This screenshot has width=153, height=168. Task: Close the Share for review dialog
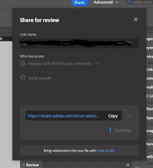point(136,20)
